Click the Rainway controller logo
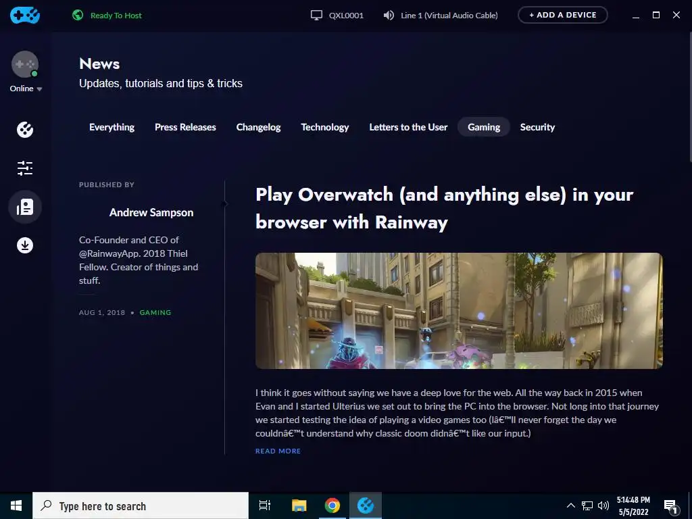Viewport: 692px width, 519px height. point(25,16)
